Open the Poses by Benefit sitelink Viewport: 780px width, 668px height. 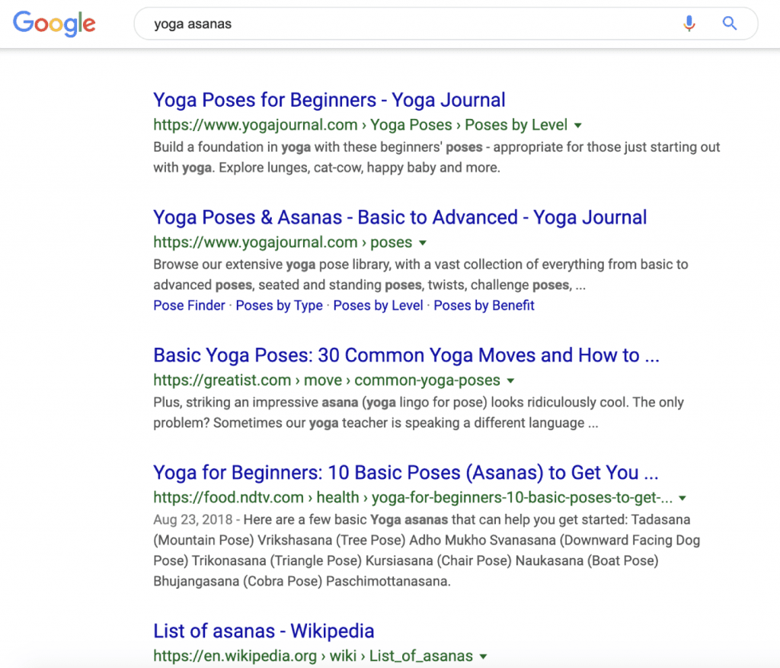[484, 305]
